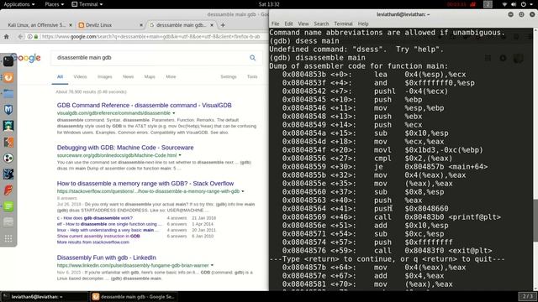Switch to the Devilz Linux browser tab
The image size is (538, 302).
point(110,25)
